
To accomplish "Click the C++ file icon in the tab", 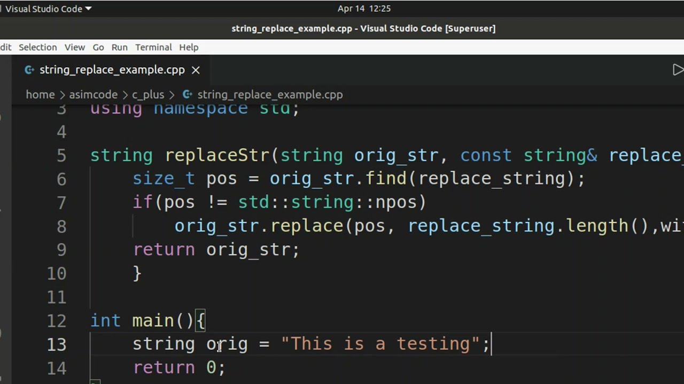I will (x=29, y=70).
